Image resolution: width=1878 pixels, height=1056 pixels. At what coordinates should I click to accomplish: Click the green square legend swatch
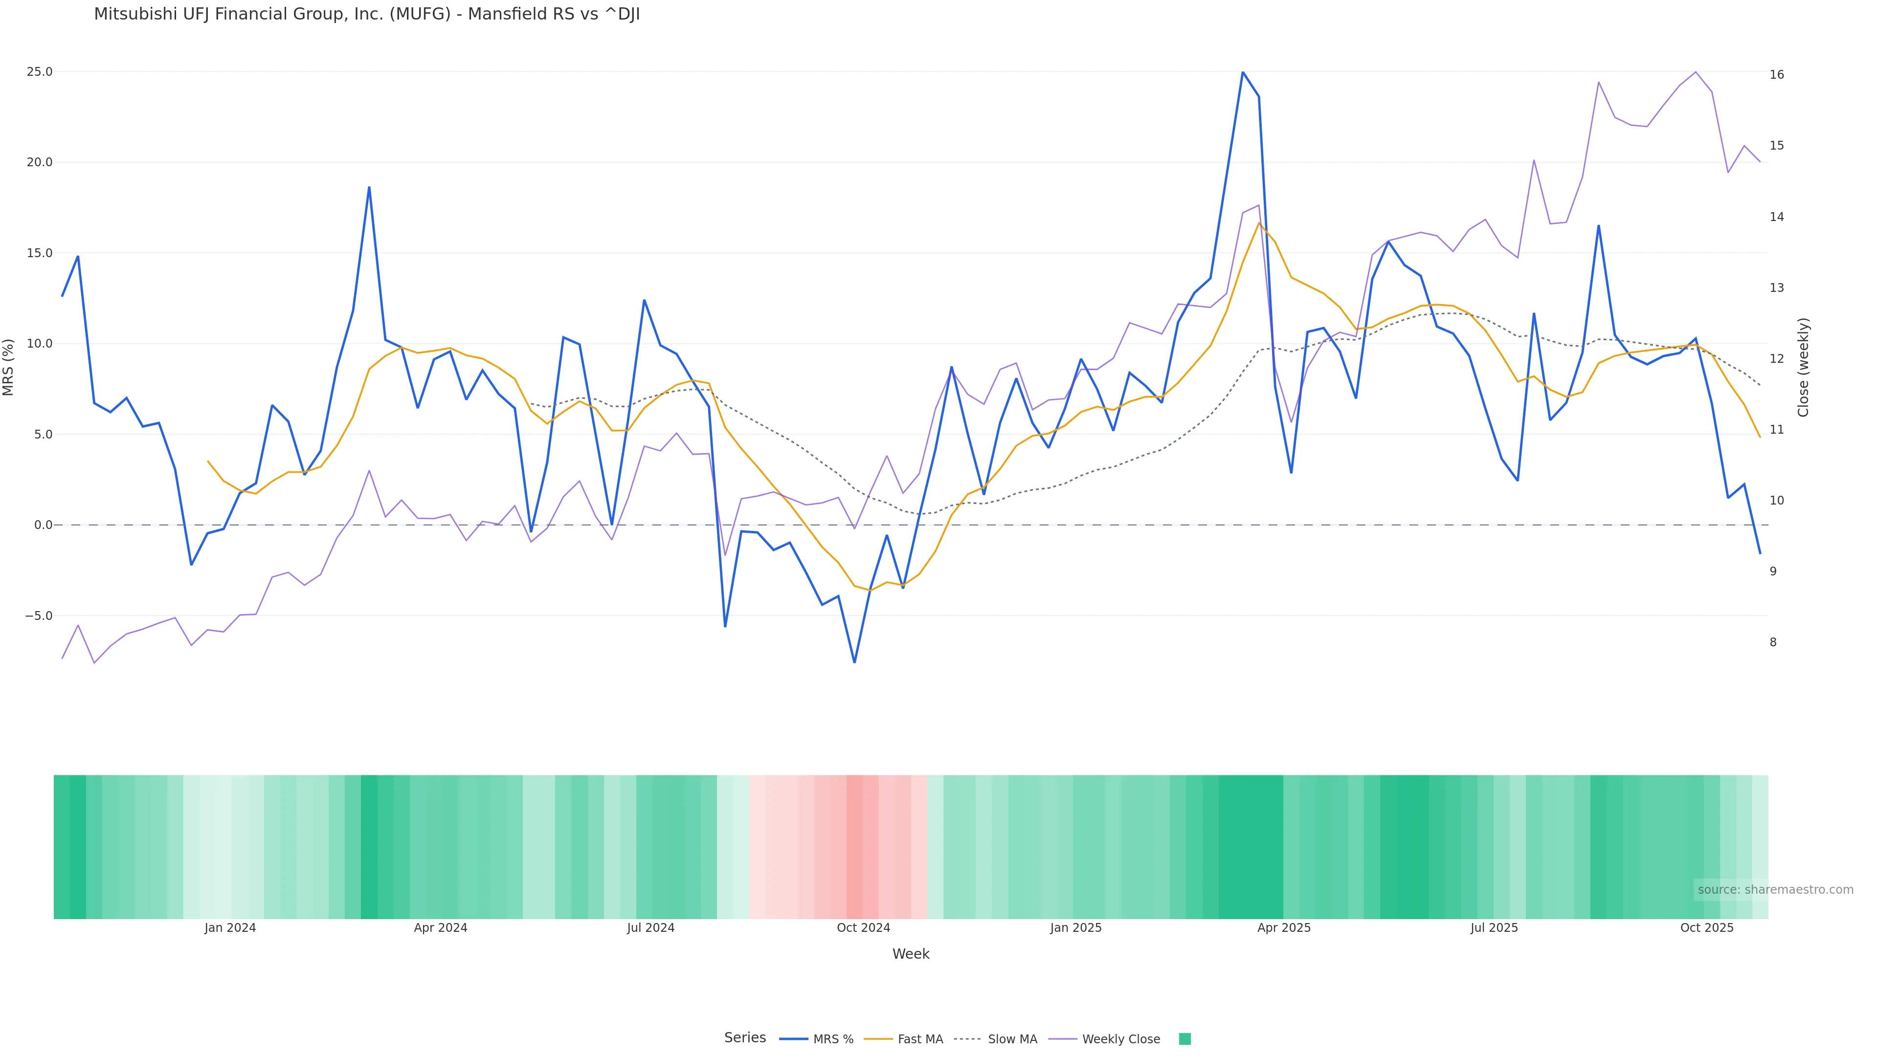click(1185, 1039)
